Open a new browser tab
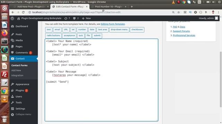The image size is (222, 124). [x=132, y=7]
